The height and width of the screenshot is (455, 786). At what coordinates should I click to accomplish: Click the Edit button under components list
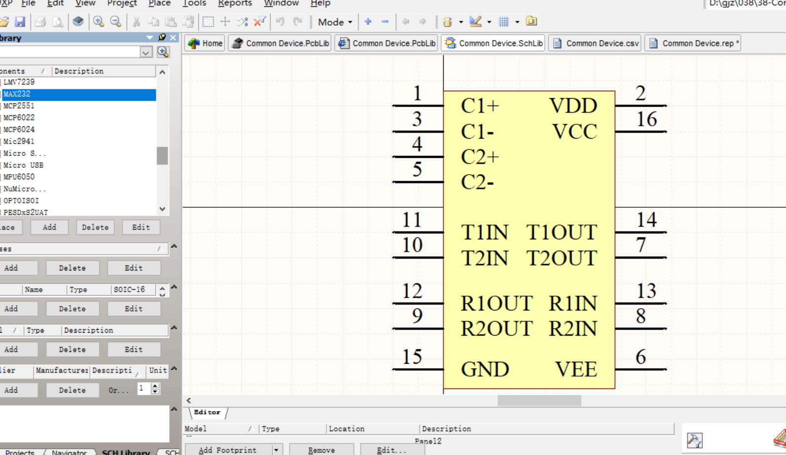141,227
